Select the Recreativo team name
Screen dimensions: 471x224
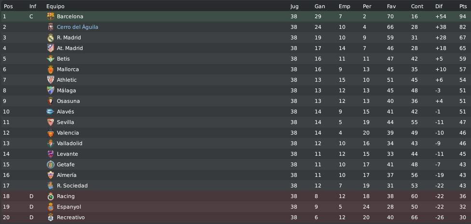70,217
